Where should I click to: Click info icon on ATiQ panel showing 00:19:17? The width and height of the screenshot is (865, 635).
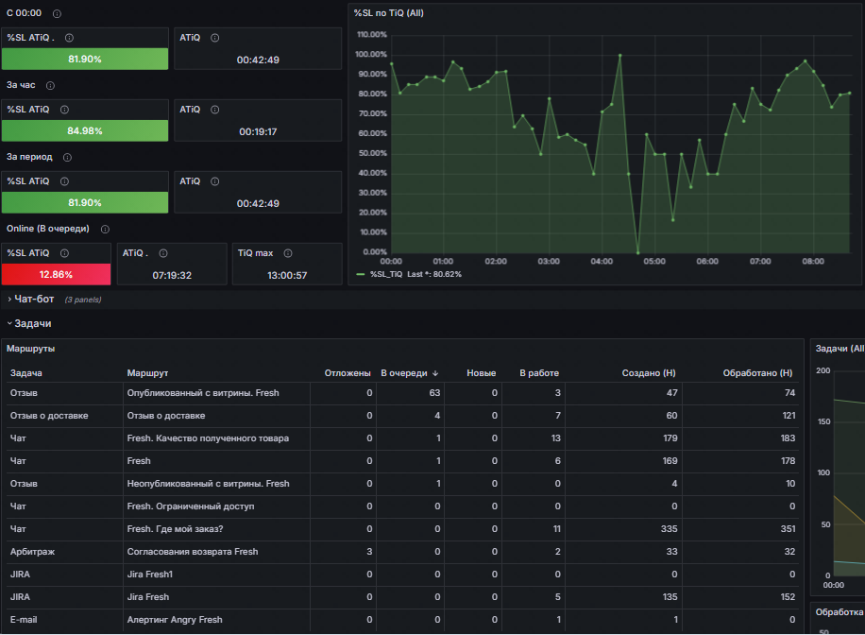[215, 110]
